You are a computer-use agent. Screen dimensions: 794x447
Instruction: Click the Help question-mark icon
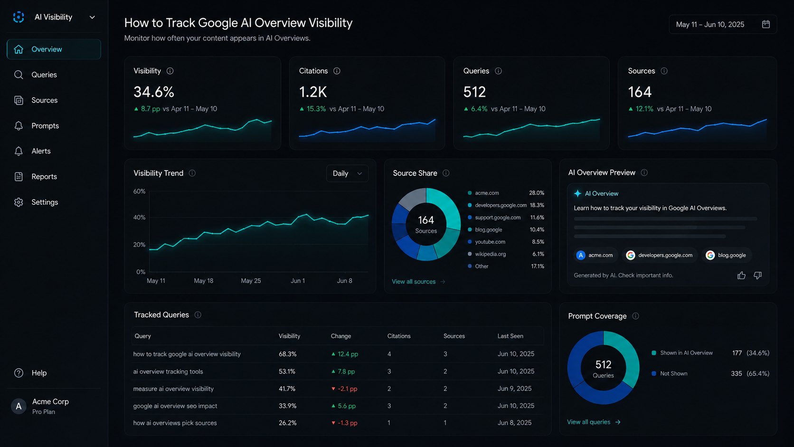[19, 373]
